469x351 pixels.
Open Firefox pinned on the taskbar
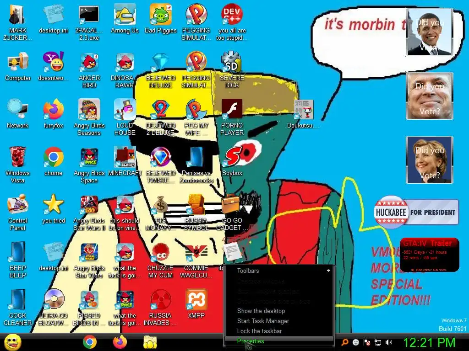coord(120,342)
